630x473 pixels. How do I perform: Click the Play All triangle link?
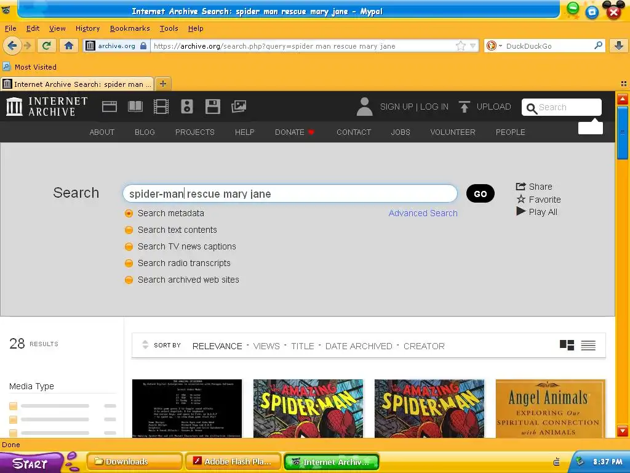(x=536, y=212)
